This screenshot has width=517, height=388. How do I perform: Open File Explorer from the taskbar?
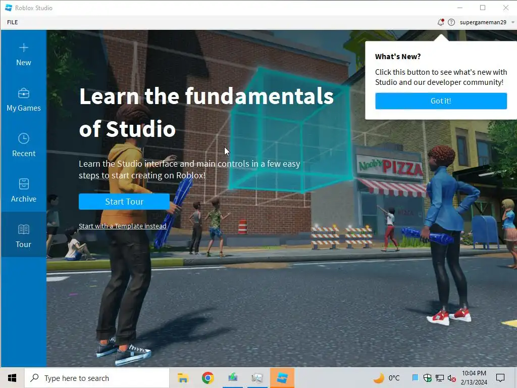[183, 378]
